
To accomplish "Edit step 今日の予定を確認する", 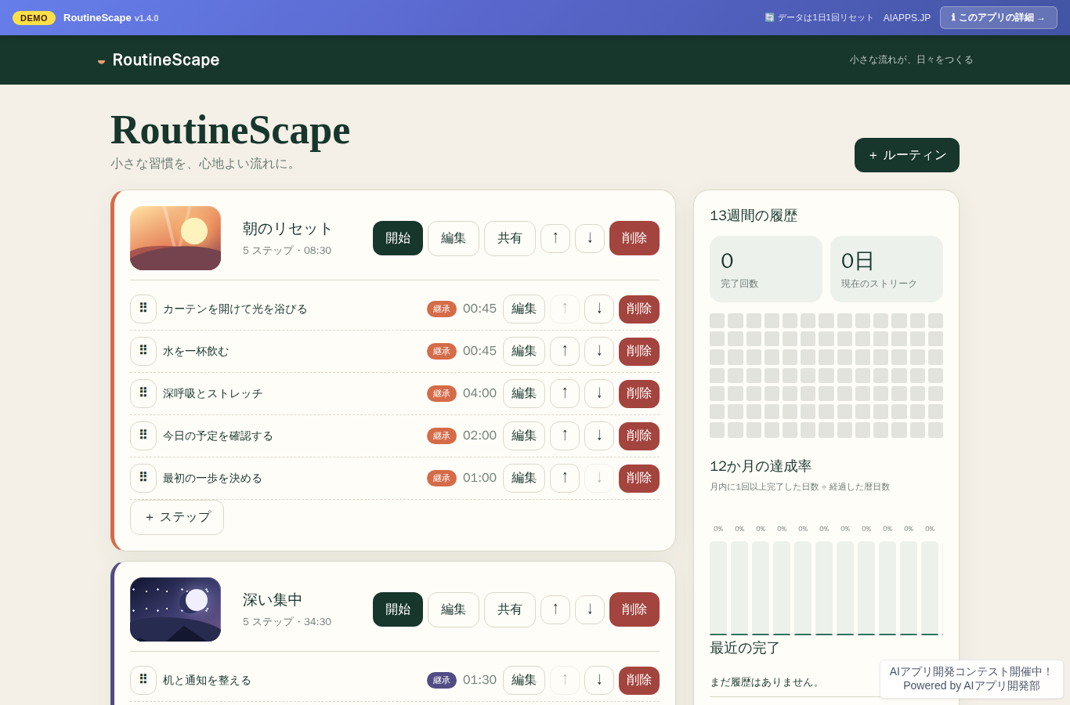I will tap(524, 436).
